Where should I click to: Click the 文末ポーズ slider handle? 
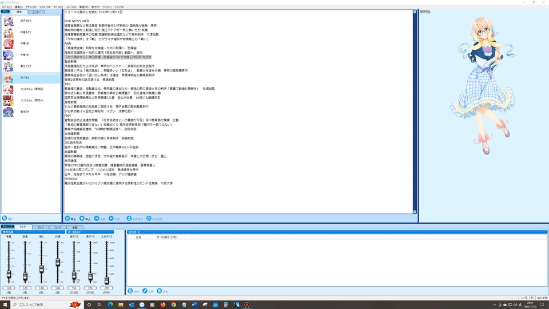pyautogui.click(x=106, y=280)
